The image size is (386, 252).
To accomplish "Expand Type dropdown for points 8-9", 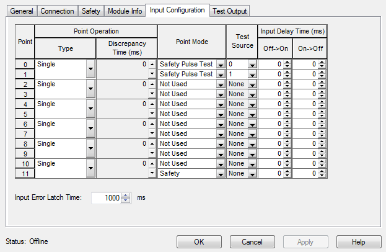I will click(x=91, y=149).
